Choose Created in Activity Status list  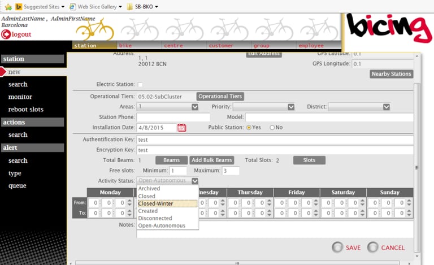(x=167, y=211)
